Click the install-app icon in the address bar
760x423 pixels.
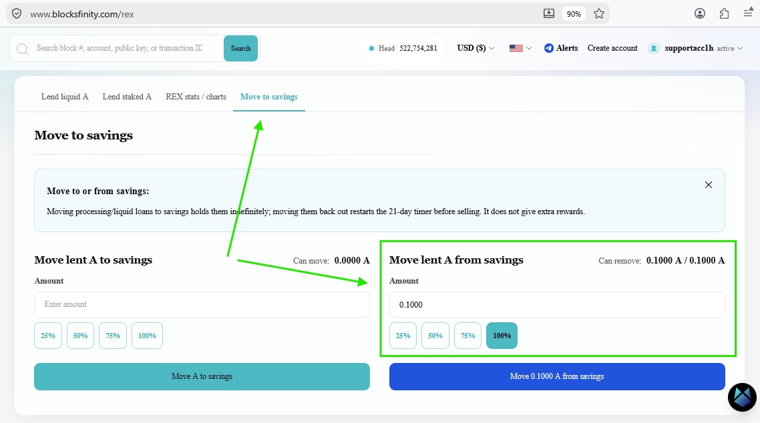pyautogui.click(x=549, y=13)
